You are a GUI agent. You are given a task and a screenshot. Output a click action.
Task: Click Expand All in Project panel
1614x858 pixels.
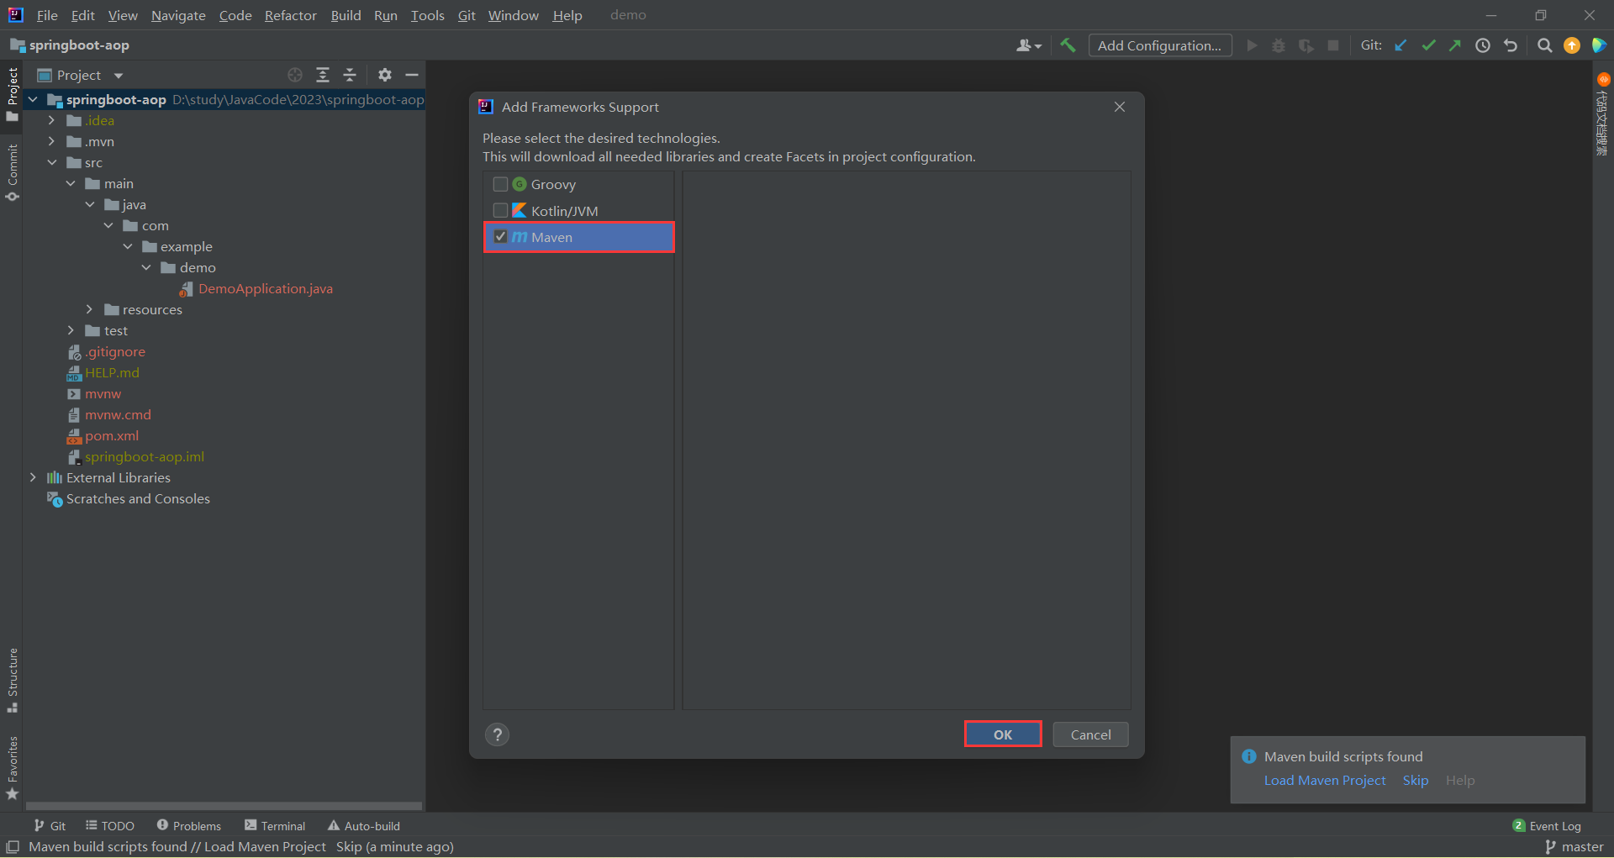323,75
